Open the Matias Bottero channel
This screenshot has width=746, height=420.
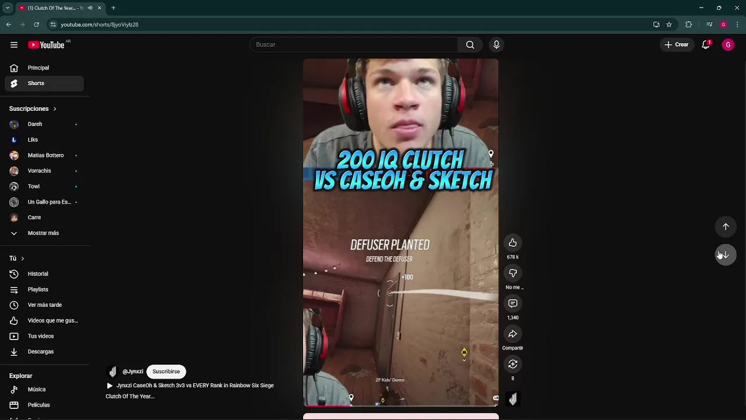(44, 155)
